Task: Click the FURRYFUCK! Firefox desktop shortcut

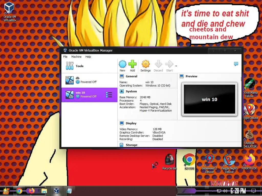Action: pos(249,162)
